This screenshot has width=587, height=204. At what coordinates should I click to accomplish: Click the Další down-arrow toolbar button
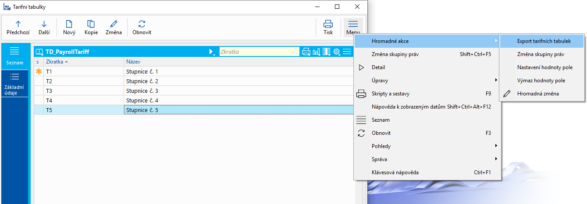pos(44,28)
